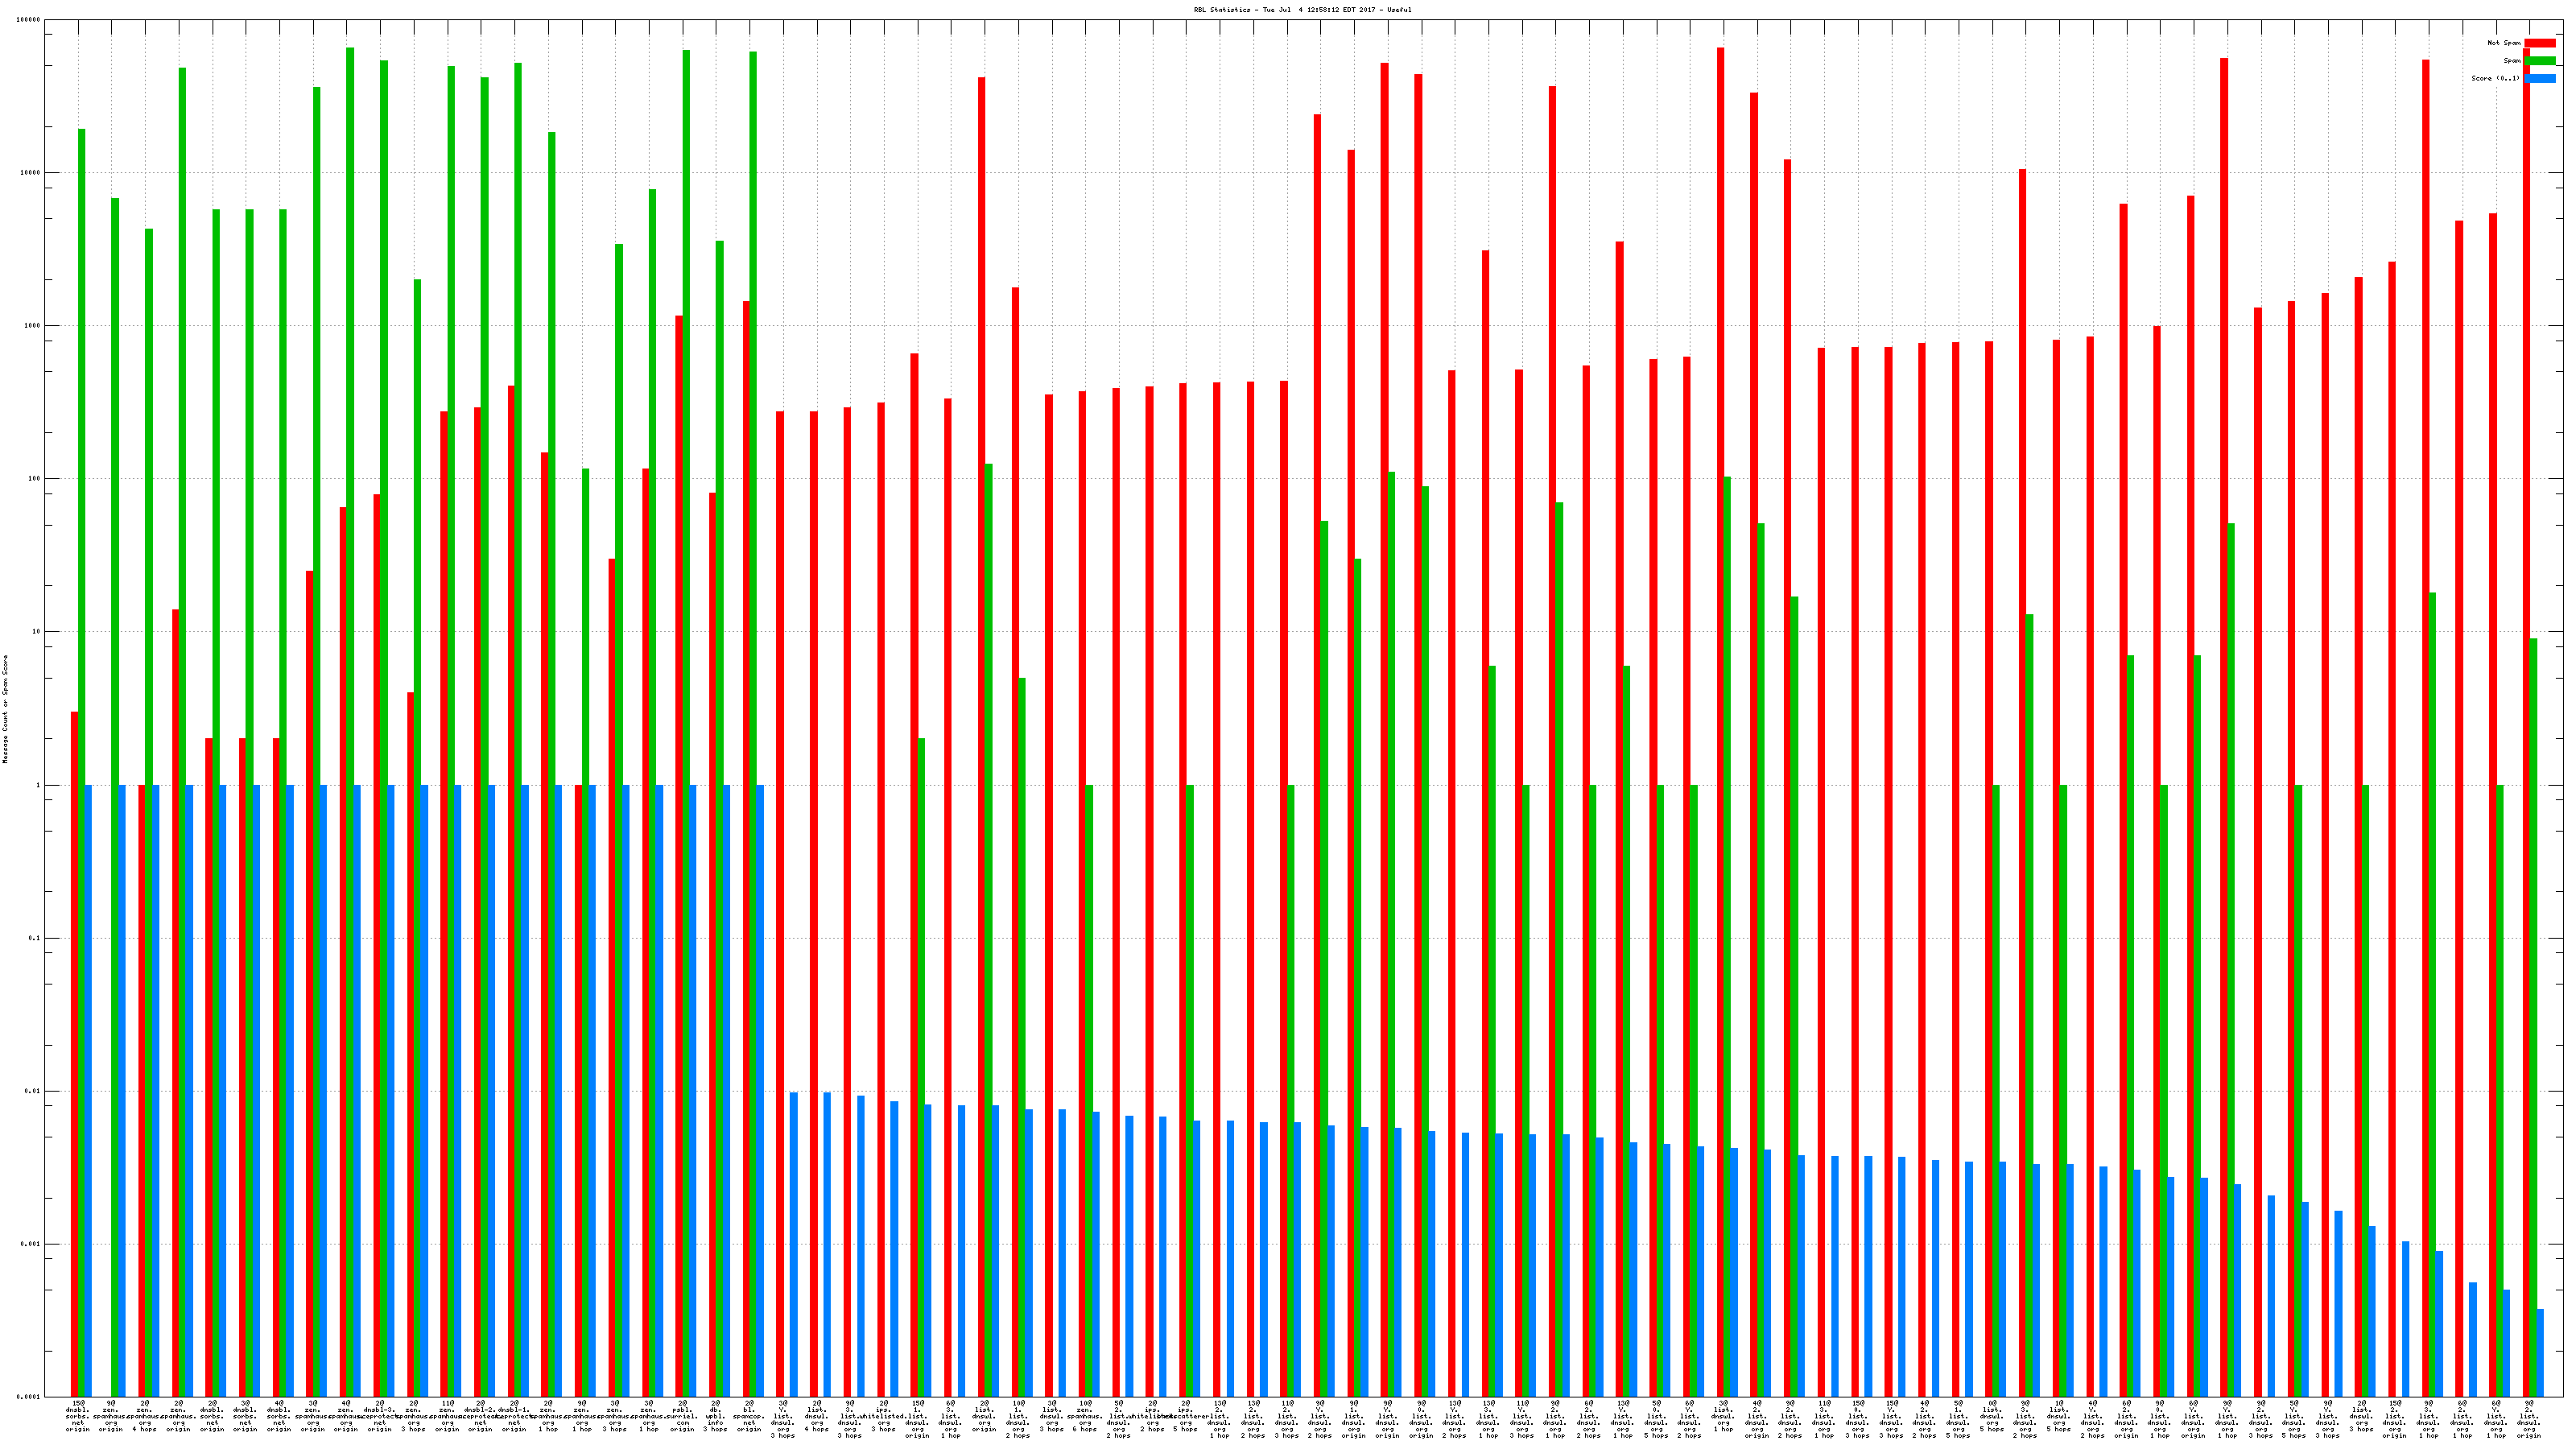Click the 0.01 y-axis tick label

(33, 1091)
